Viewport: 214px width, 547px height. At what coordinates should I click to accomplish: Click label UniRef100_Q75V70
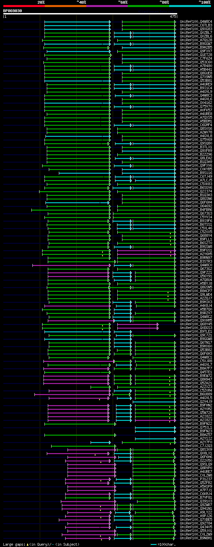pyautogui.click(x=196, y=106)
